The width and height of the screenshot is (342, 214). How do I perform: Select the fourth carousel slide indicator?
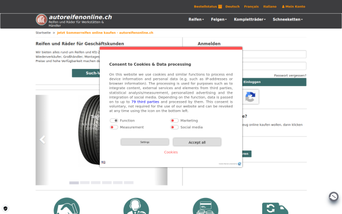[107, 183]
